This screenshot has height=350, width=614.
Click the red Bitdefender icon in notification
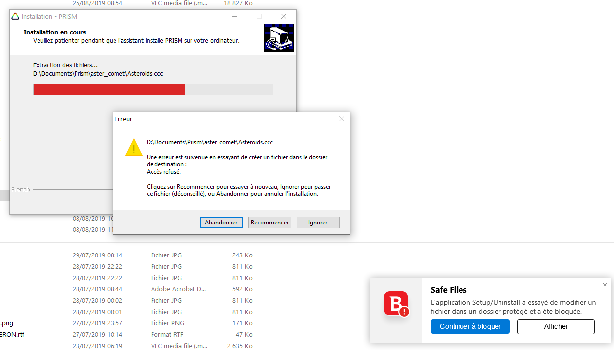click(x=396, y=304)
